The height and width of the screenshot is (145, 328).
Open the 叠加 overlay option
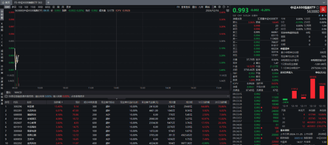(195, 7)
